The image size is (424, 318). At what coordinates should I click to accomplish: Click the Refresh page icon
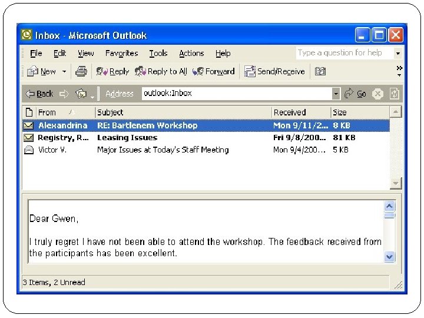click(394, 94)
